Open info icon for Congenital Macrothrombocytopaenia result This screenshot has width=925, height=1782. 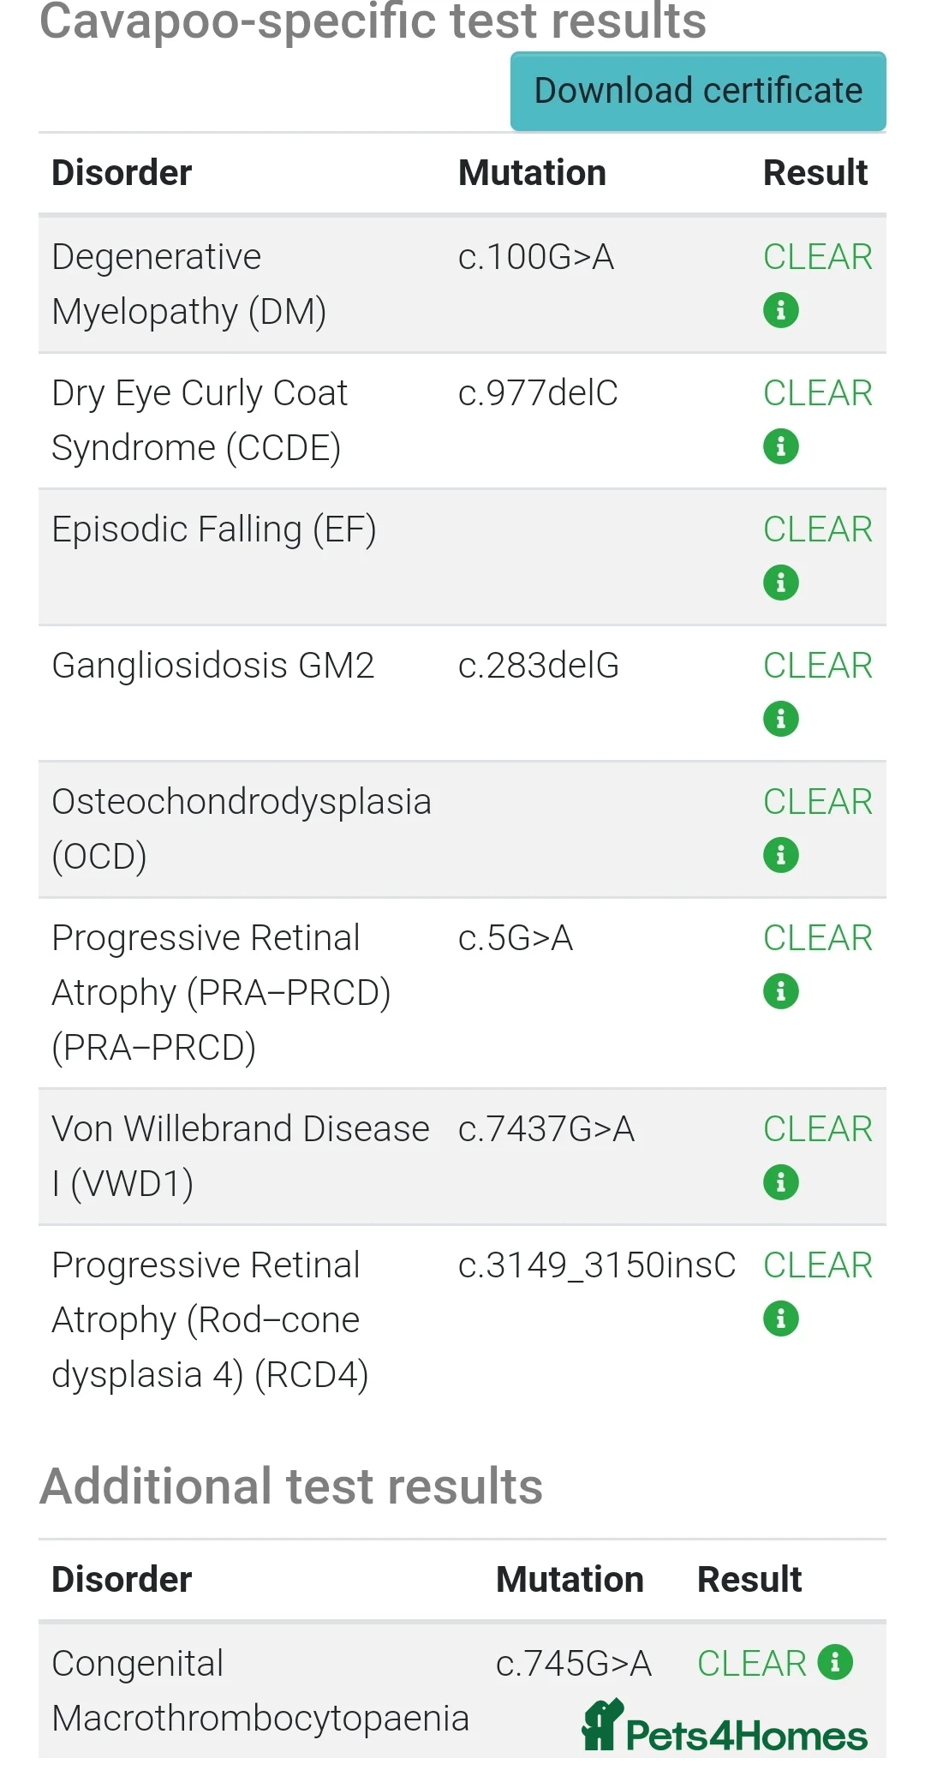click(835, 1662)
